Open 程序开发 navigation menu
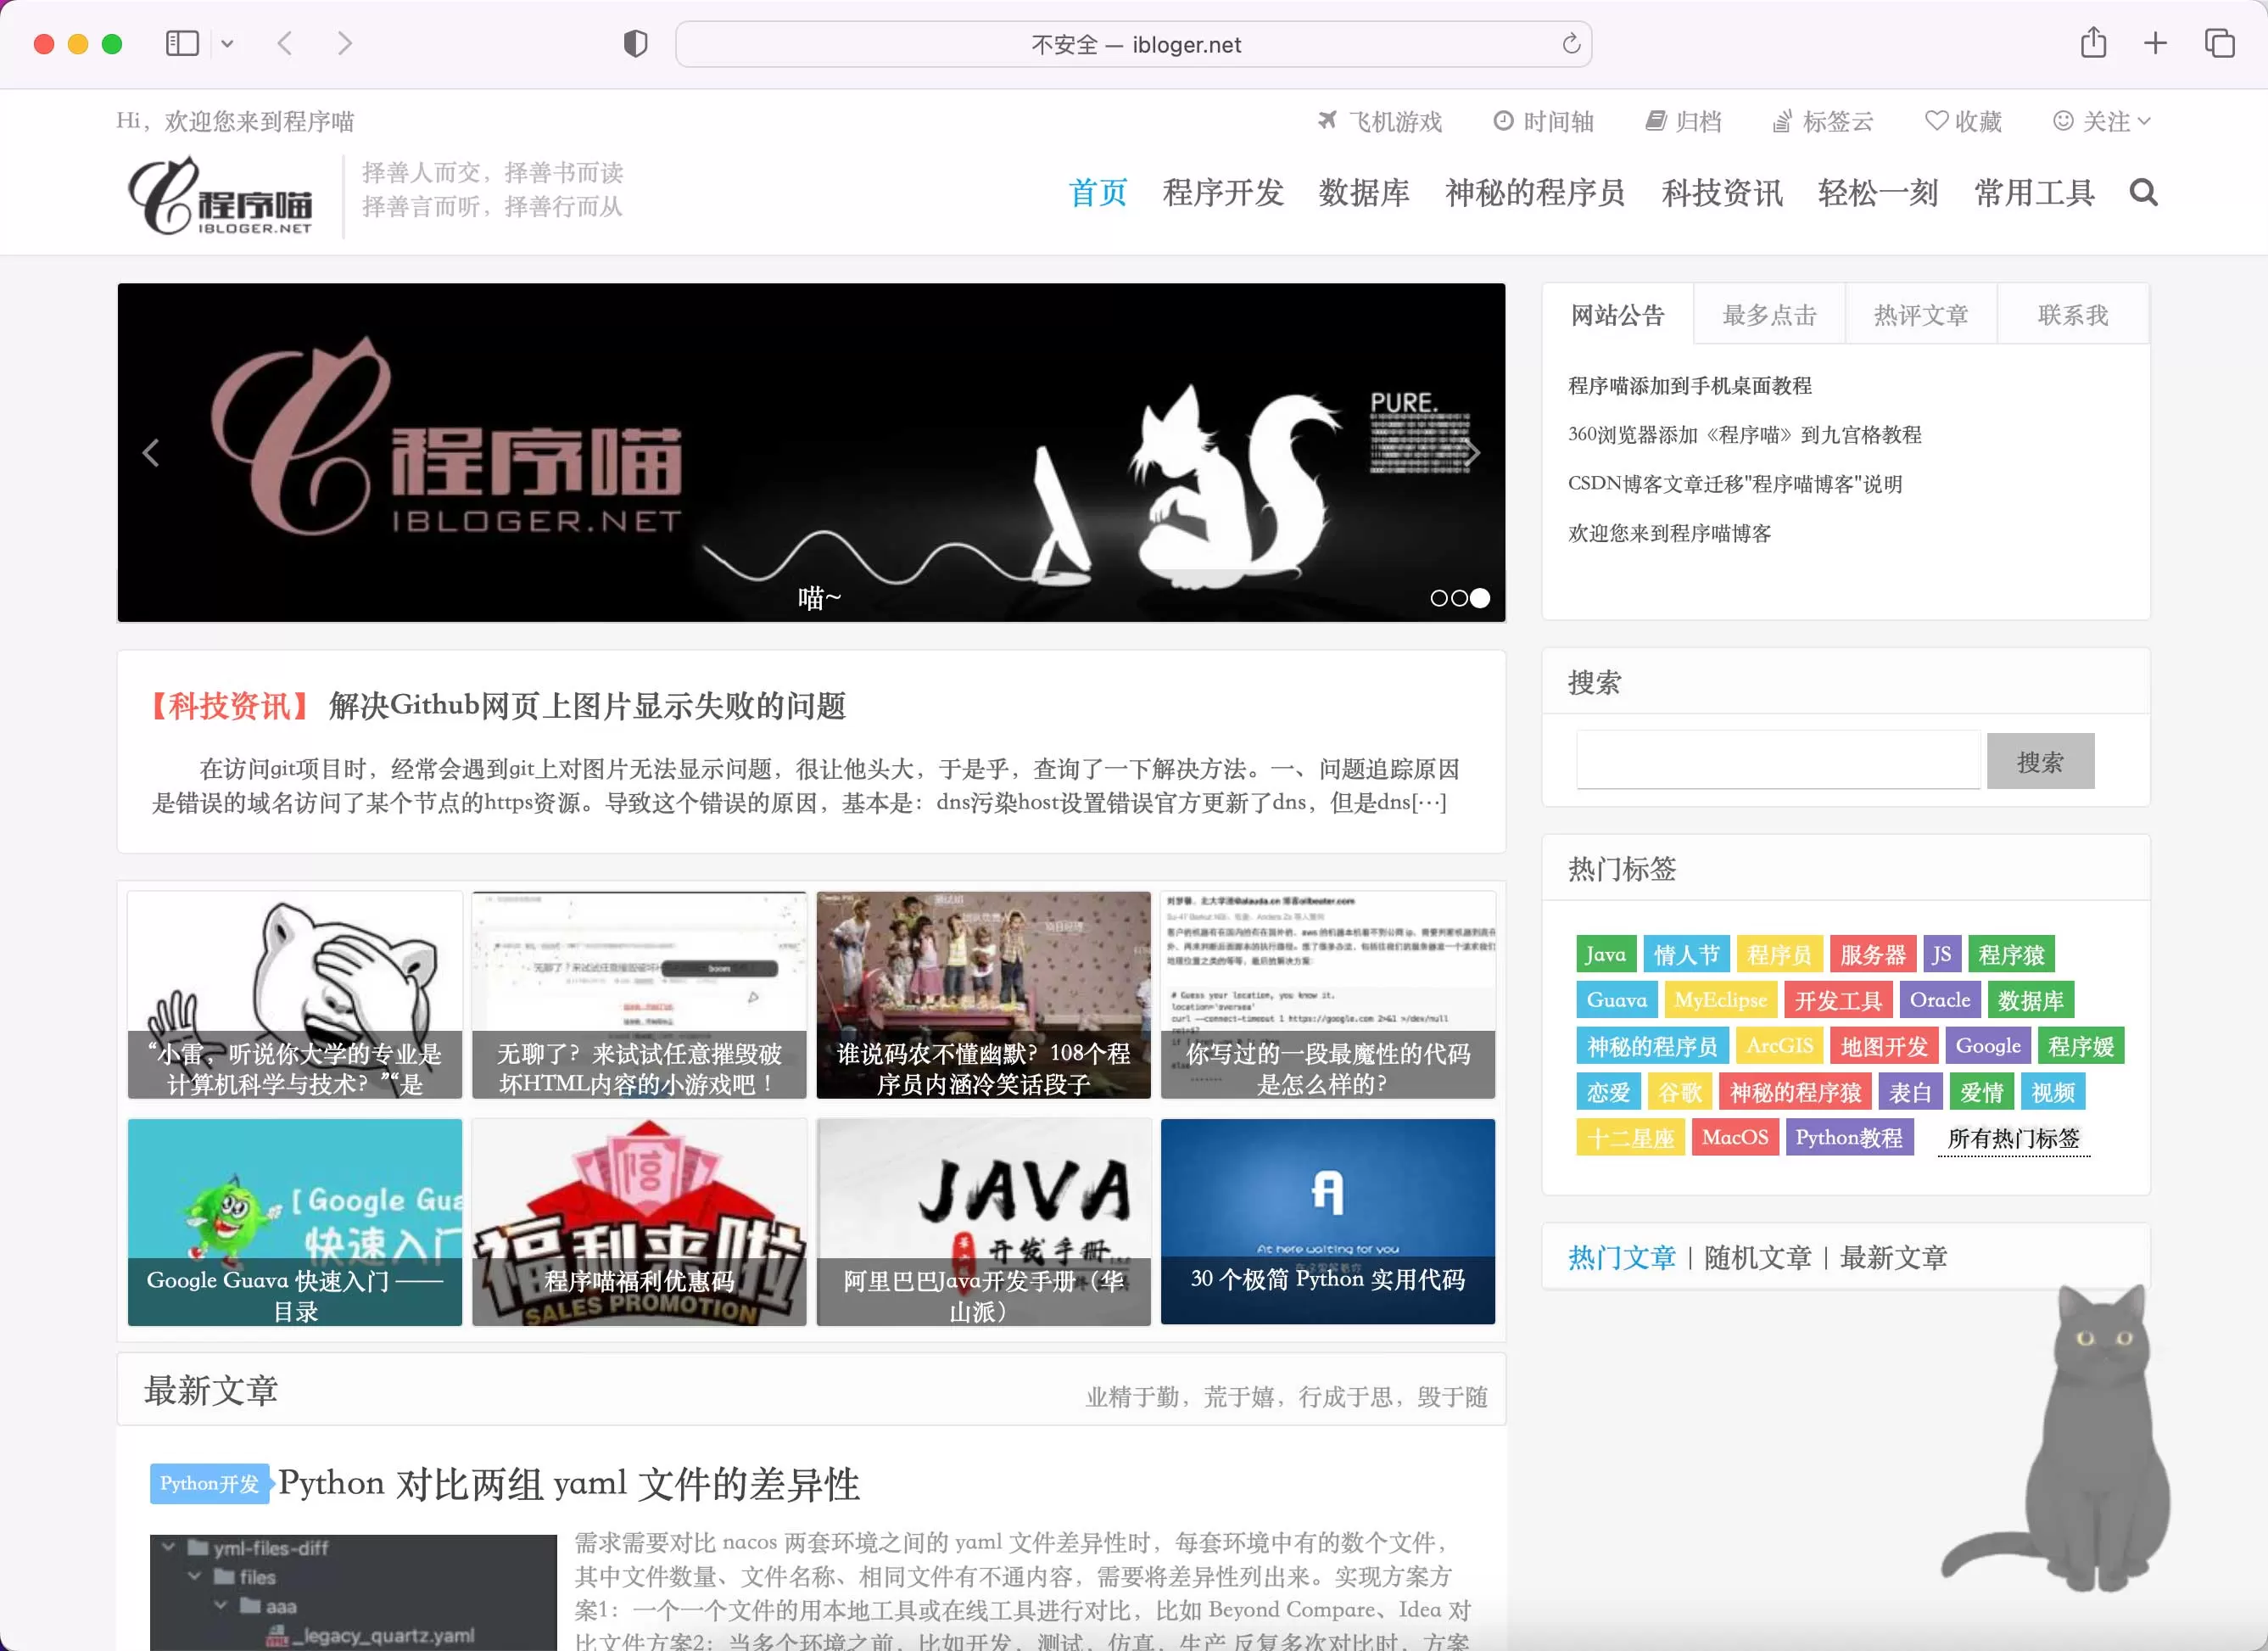Viewport: 2268px width, 1651px height. 1222,192
